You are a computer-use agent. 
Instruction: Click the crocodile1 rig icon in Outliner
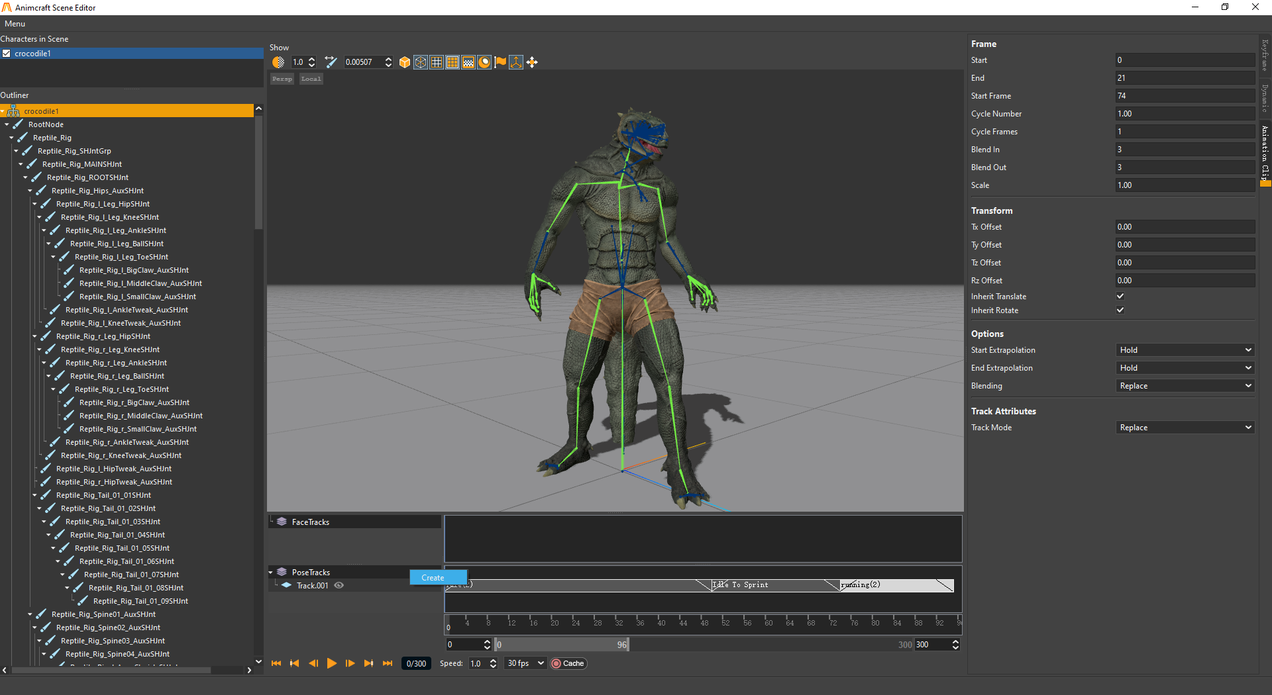13,111
